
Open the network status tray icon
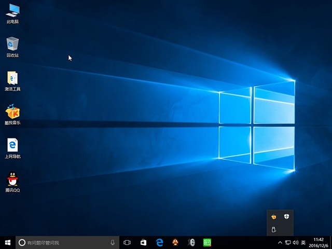click(x=288, y=242)
